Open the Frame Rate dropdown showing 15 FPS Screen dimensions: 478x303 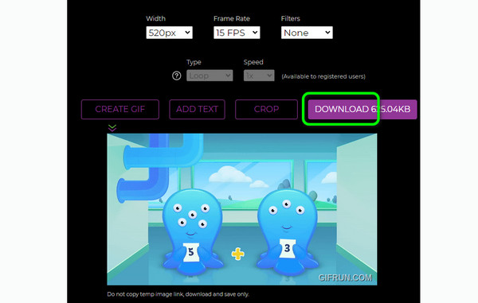(x=237, y=33)
